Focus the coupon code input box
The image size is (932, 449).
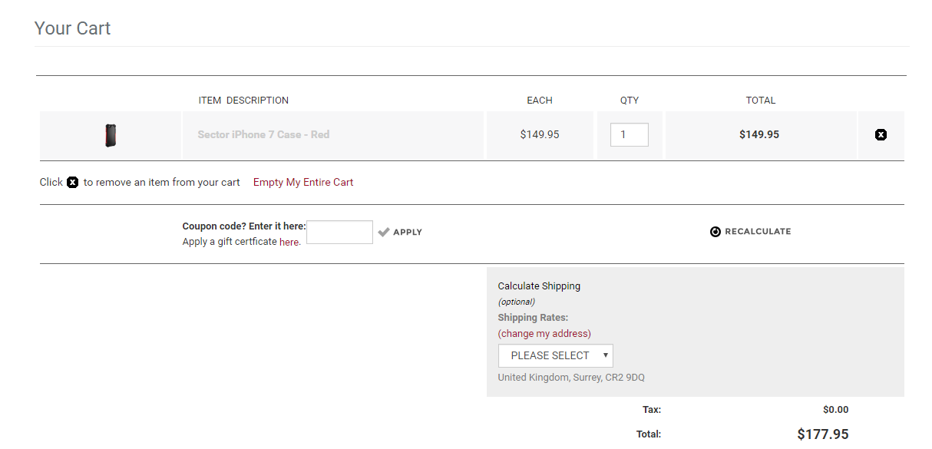pyautogui.click(x=339, y=232)
